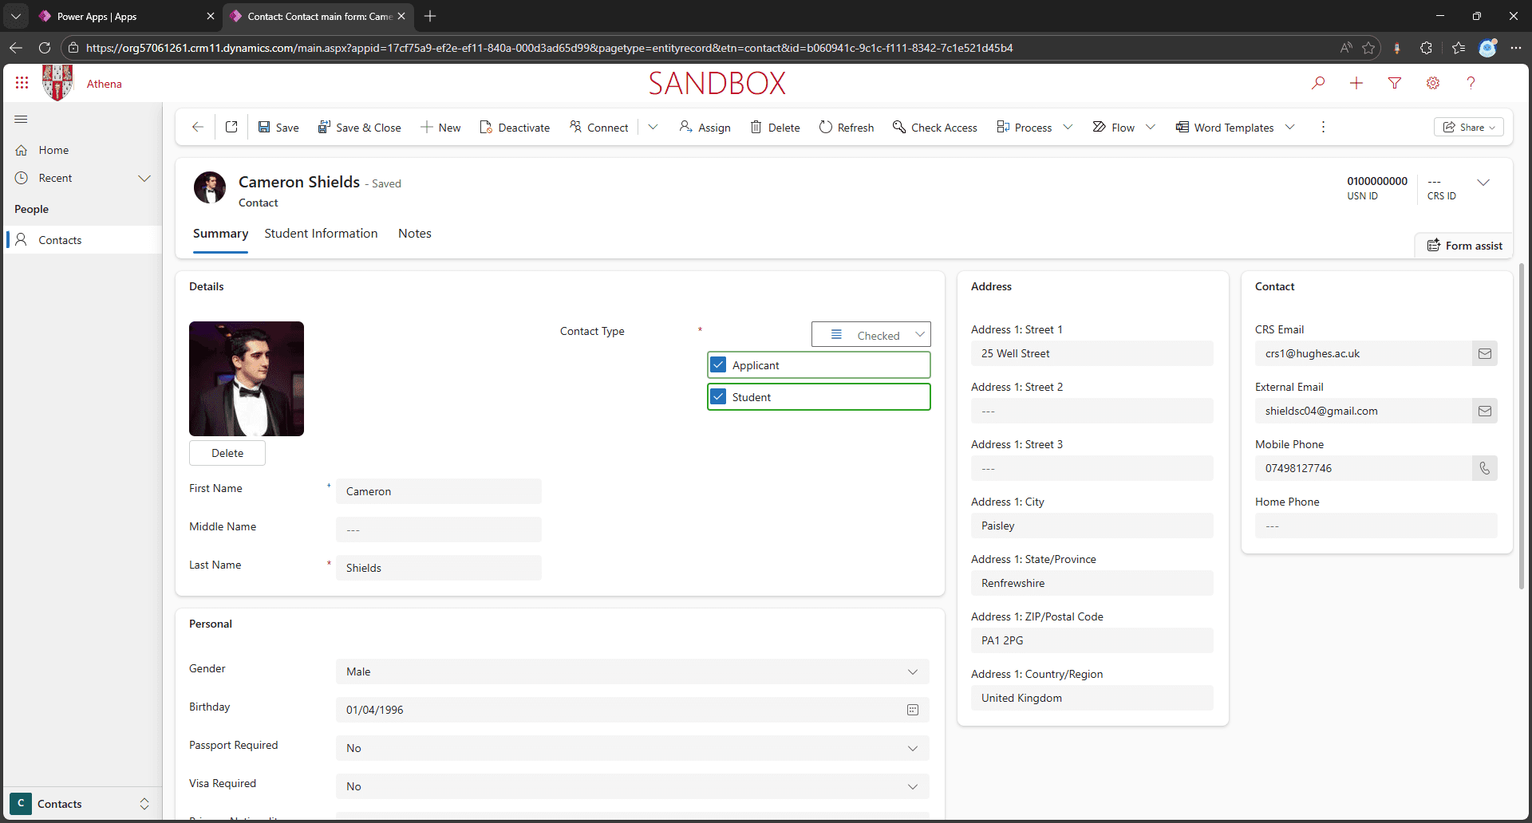Uncheck the Student checkbox
Viewport: 1532px width, 823px height.
(718, 397)
